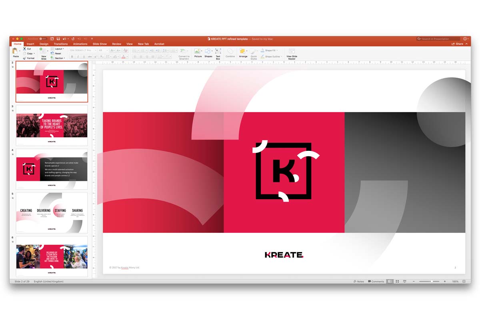Toggle Italic formatting

(x=78, y=57)
